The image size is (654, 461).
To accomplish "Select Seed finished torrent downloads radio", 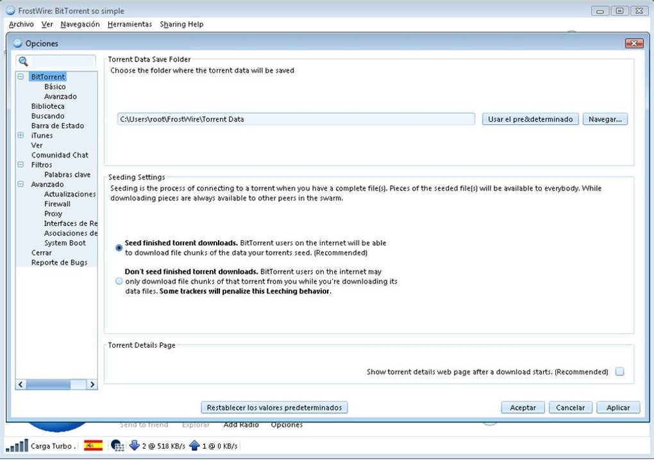I will [x=119, y=248].
